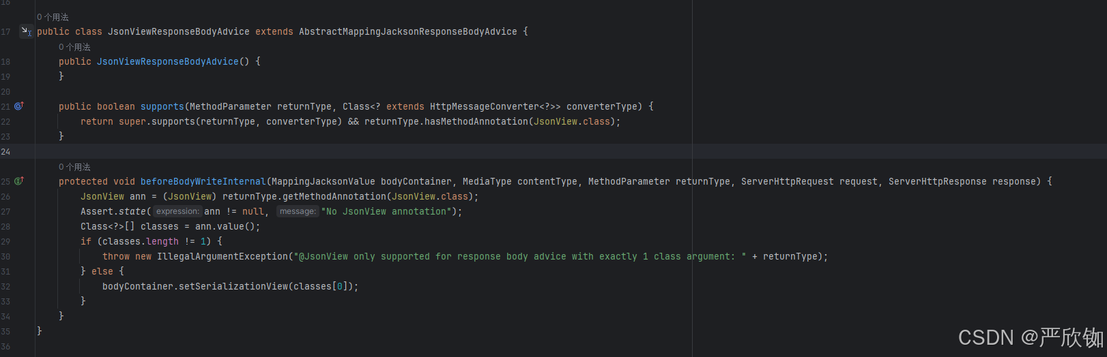Open the usages hint above the JsonViewResponseBodyAdvice constructor
This screenshot has width=1107, height=357.
click(x=74, y=47)
